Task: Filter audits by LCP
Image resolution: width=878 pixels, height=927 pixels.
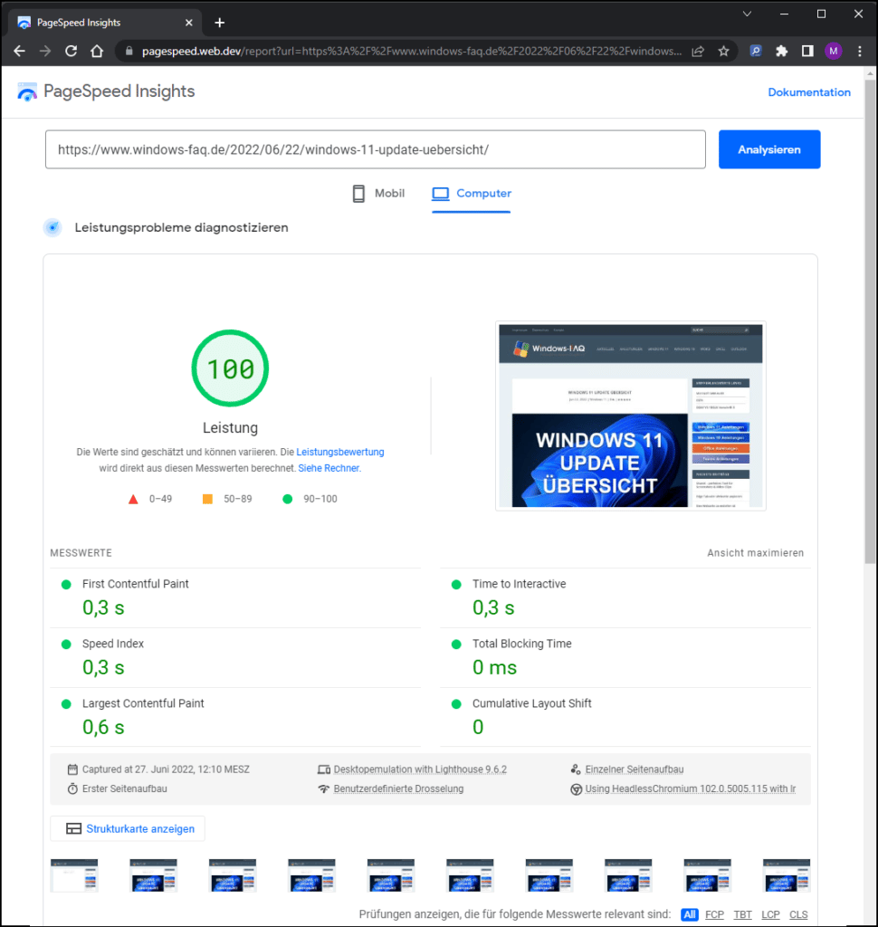Action: click(x=770, y=914)
